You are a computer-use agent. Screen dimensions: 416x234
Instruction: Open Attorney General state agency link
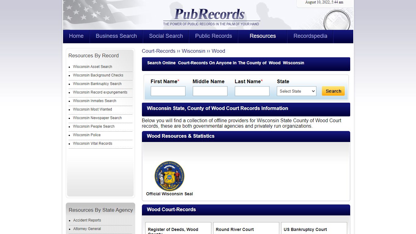pos(87,229)
